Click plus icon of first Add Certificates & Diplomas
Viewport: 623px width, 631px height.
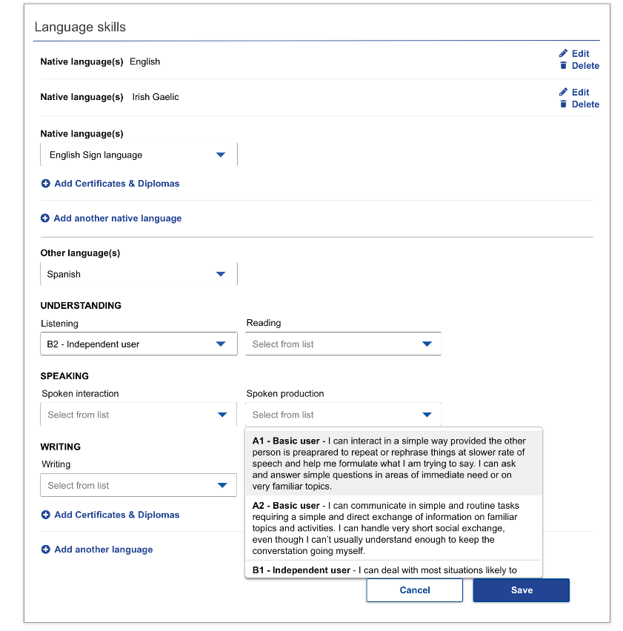[x=45, y=184]
